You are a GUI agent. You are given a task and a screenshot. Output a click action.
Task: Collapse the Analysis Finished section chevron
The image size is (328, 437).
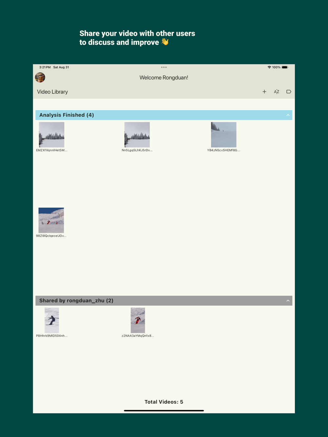coord(288,115)
